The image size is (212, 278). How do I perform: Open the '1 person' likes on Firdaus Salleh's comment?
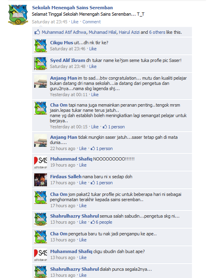point(102,183)
